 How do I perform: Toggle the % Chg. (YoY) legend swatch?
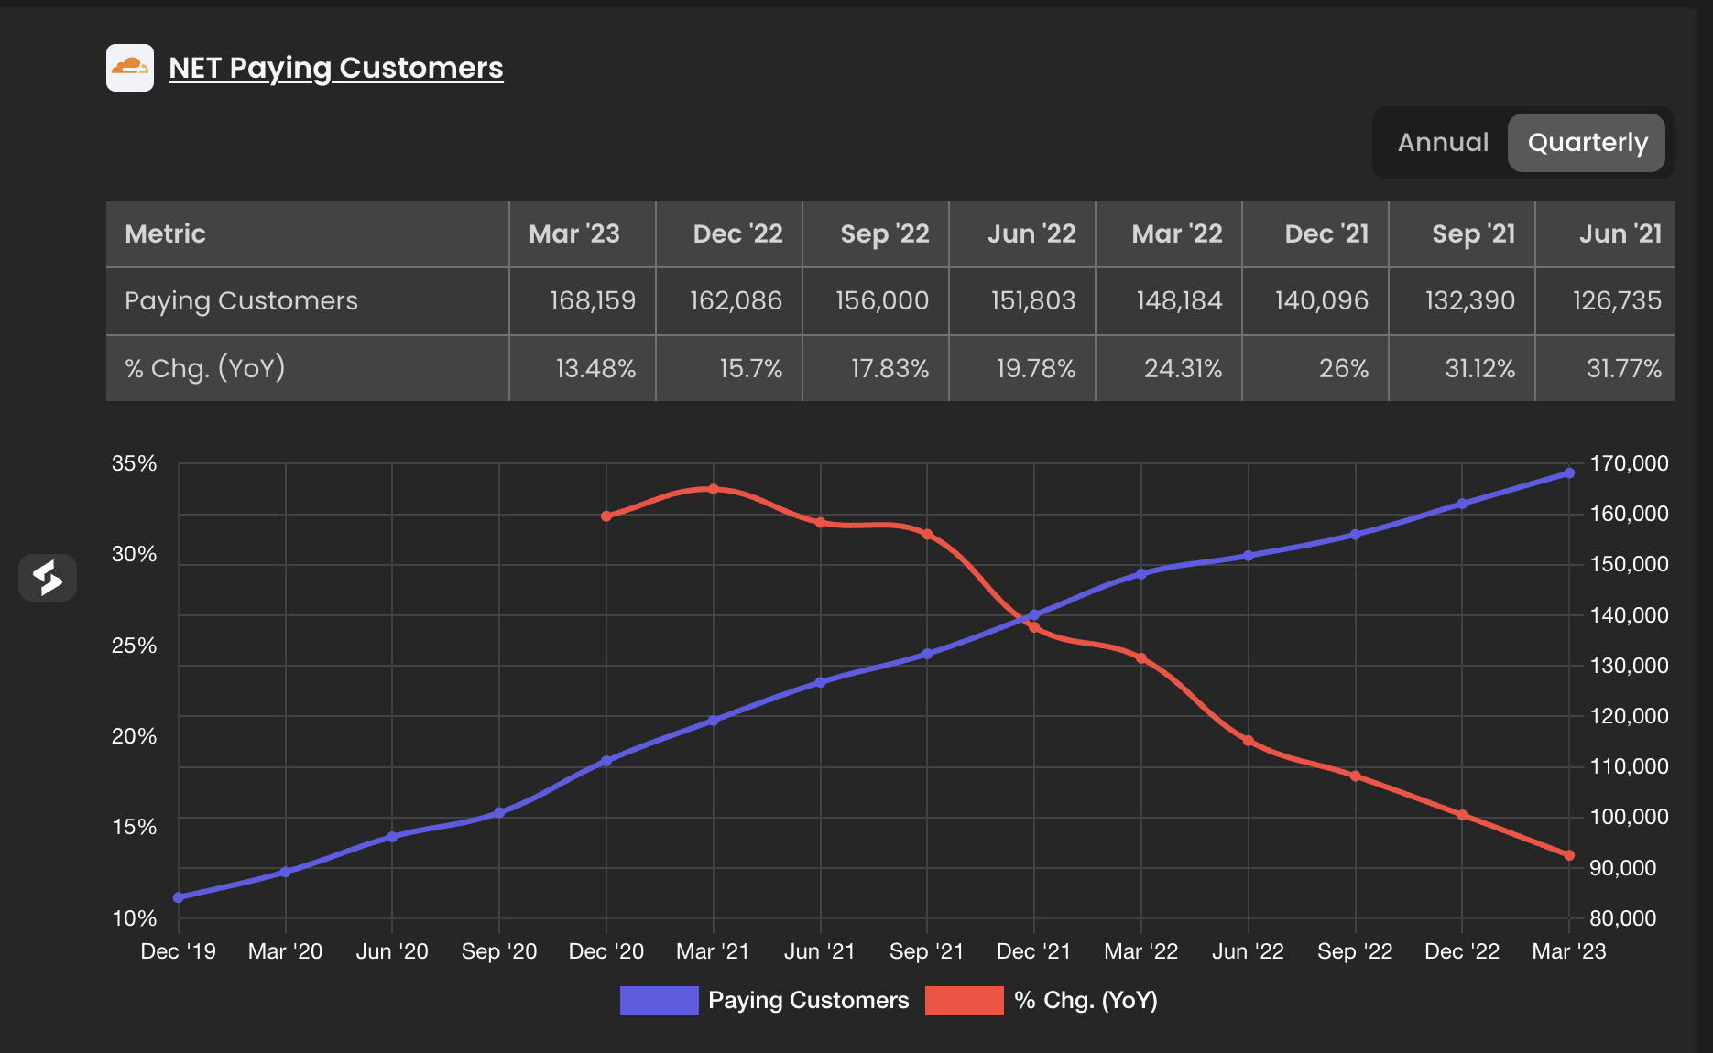click(x=964, y=1000)
